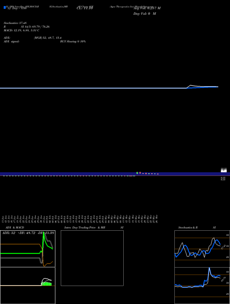
Task: Click the 'Day Vol: 0 M' value
Action: pos(144,14)
